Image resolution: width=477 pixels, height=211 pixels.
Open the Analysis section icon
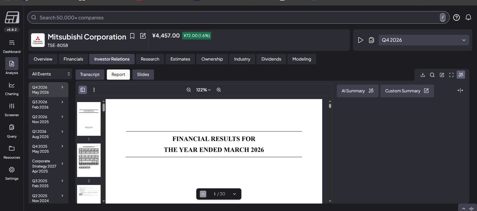click(x=12, y=63)
